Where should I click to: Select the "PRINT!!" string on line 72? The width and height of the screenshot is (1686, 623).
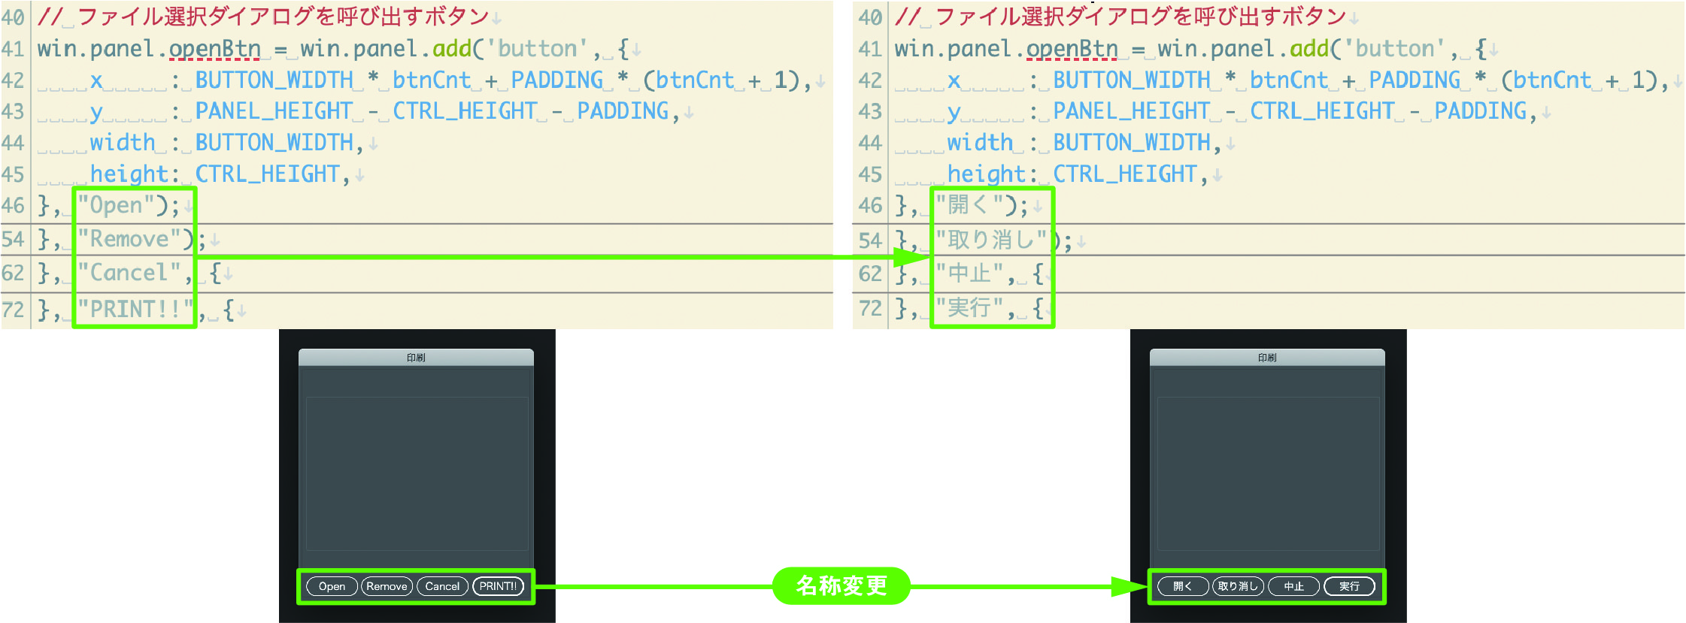pos(135,309)
